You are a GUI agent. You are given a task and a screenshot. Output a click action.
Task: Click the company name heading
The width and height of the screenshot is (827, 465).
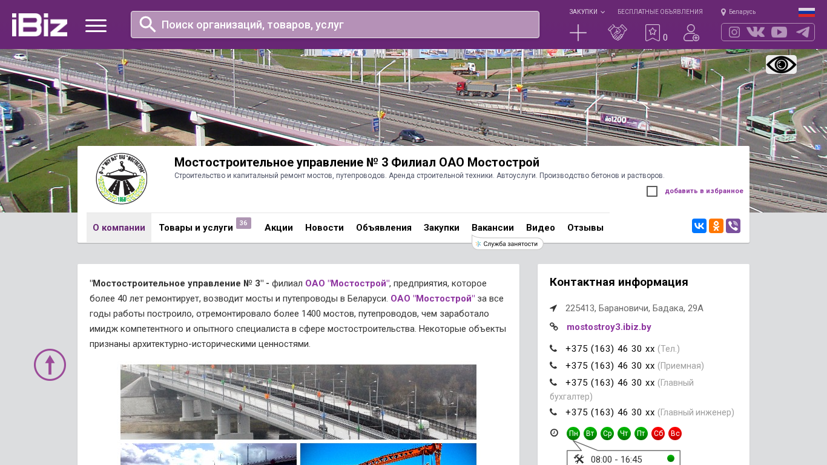[x=357, y=162]
